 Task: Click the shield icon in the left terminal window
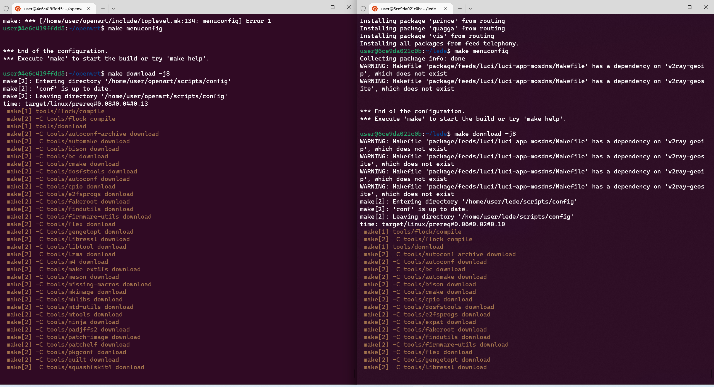(x=6, y=9)
